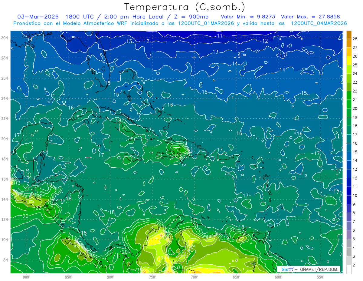Click the "12N" latitude axis label
This screenshot has height=281, width=363.
(5, 219)
